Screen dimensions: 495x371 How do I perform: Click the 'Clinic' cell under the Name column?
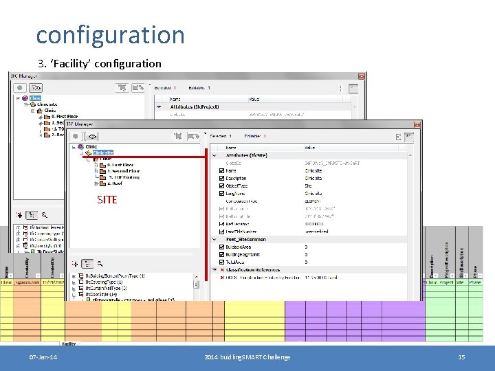click(7, 282)
